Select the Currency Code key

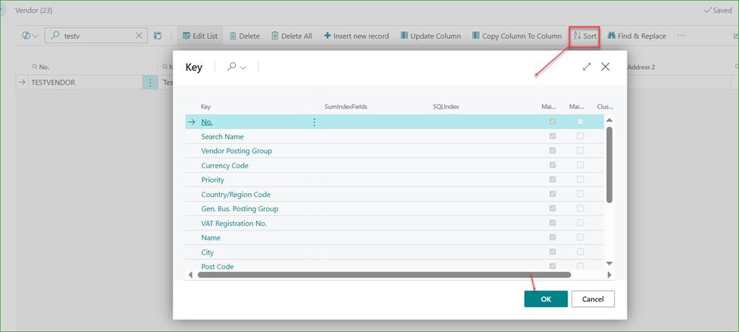[x=225, y=165]
